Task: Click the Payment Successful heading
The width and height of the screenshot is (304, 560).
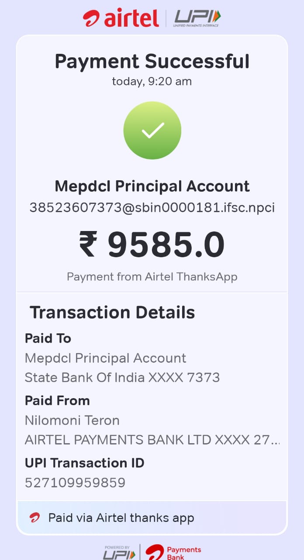Action: 152,61
